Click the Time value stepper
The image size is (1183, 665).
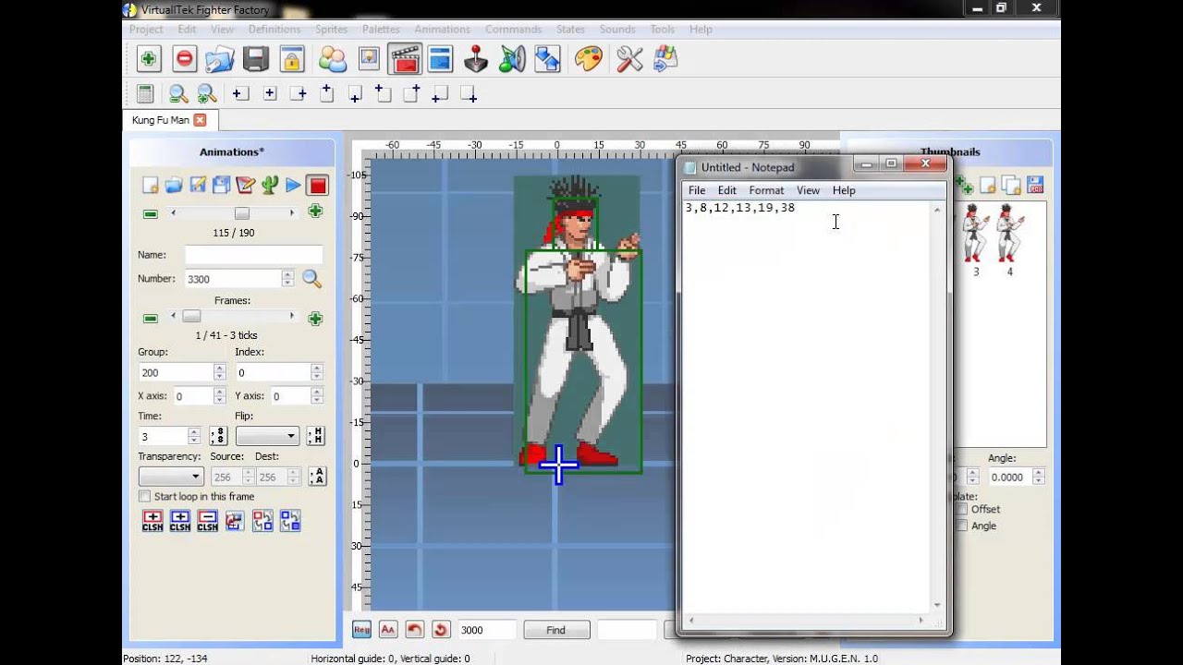click(193, 436)
